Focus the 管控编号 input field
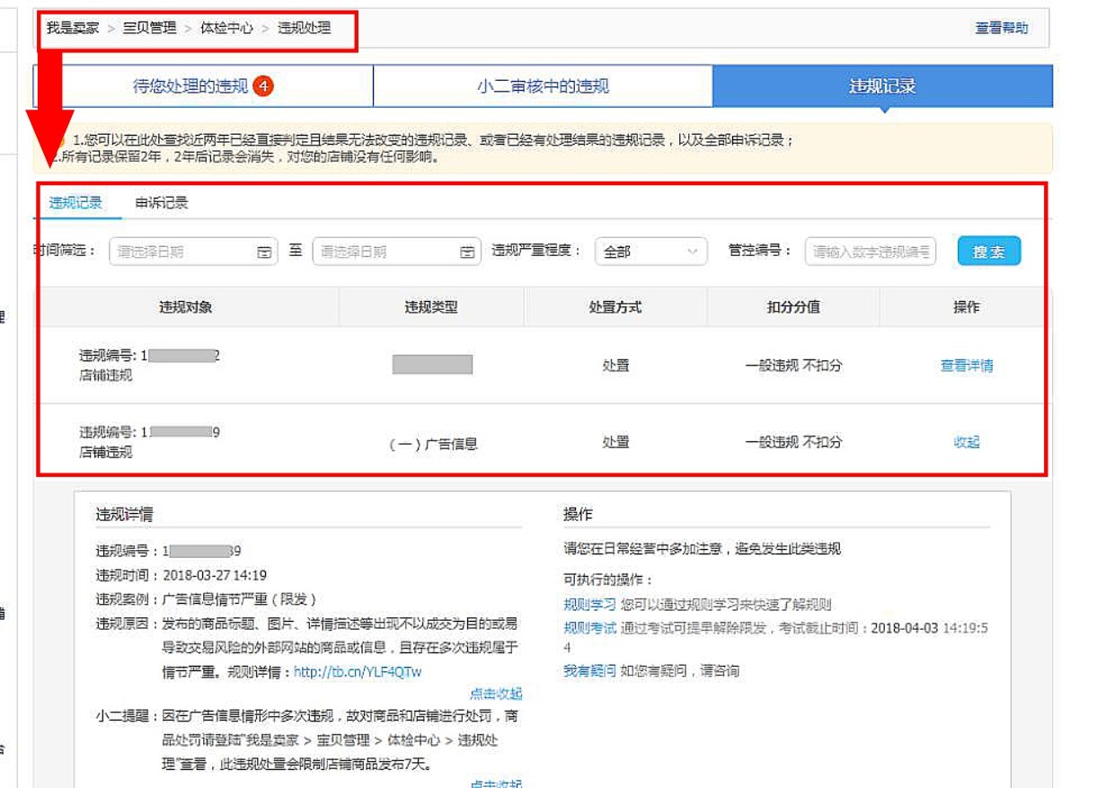The image size is (1106, 788). pos(871,252)
